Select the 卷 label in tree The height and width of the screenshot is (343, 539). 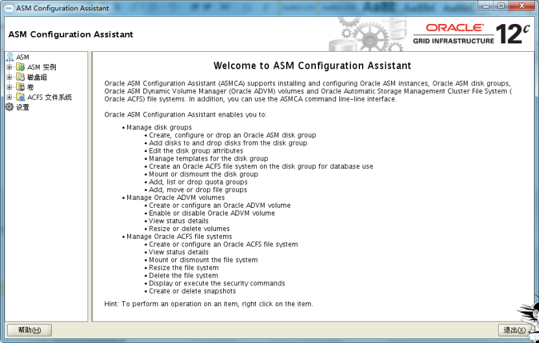pos(30,87)
